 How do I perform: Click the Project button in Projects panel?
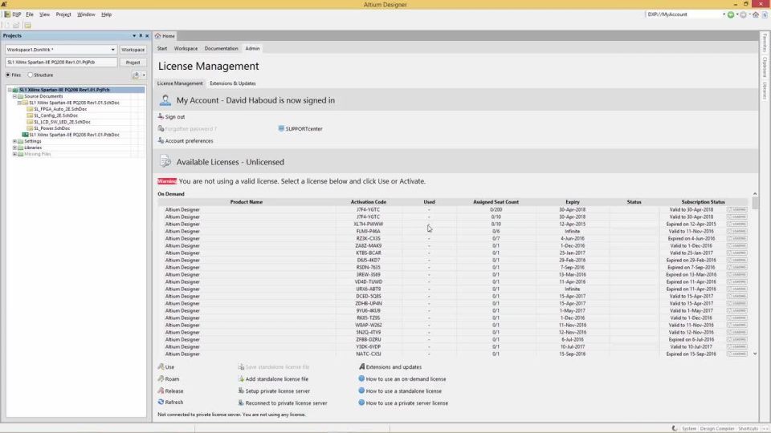coord(133,63)
